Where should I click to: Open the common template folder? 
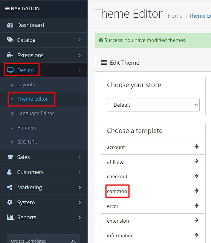coord(117,191)
